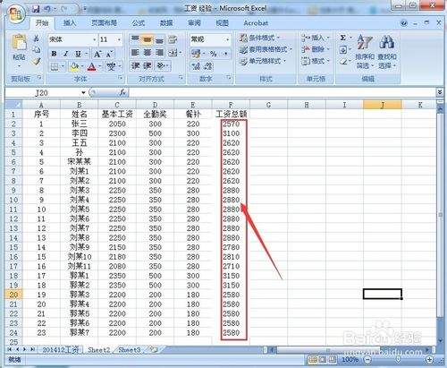Click the Merge and Center icon
This screenshot has width=447, height=368.
[x=173, y=53]
